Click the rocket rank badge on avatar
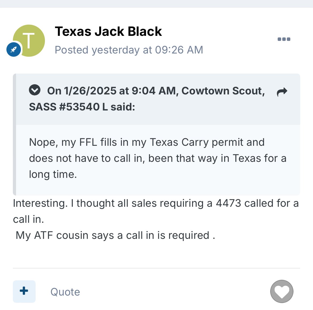313x310 pixels. [14, 49]
